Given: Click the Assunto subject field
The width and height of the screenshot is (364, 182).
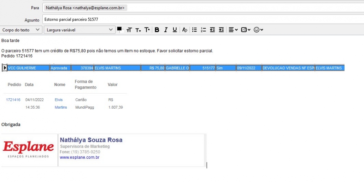Looking at the screenshot, I should click(201, 19).
